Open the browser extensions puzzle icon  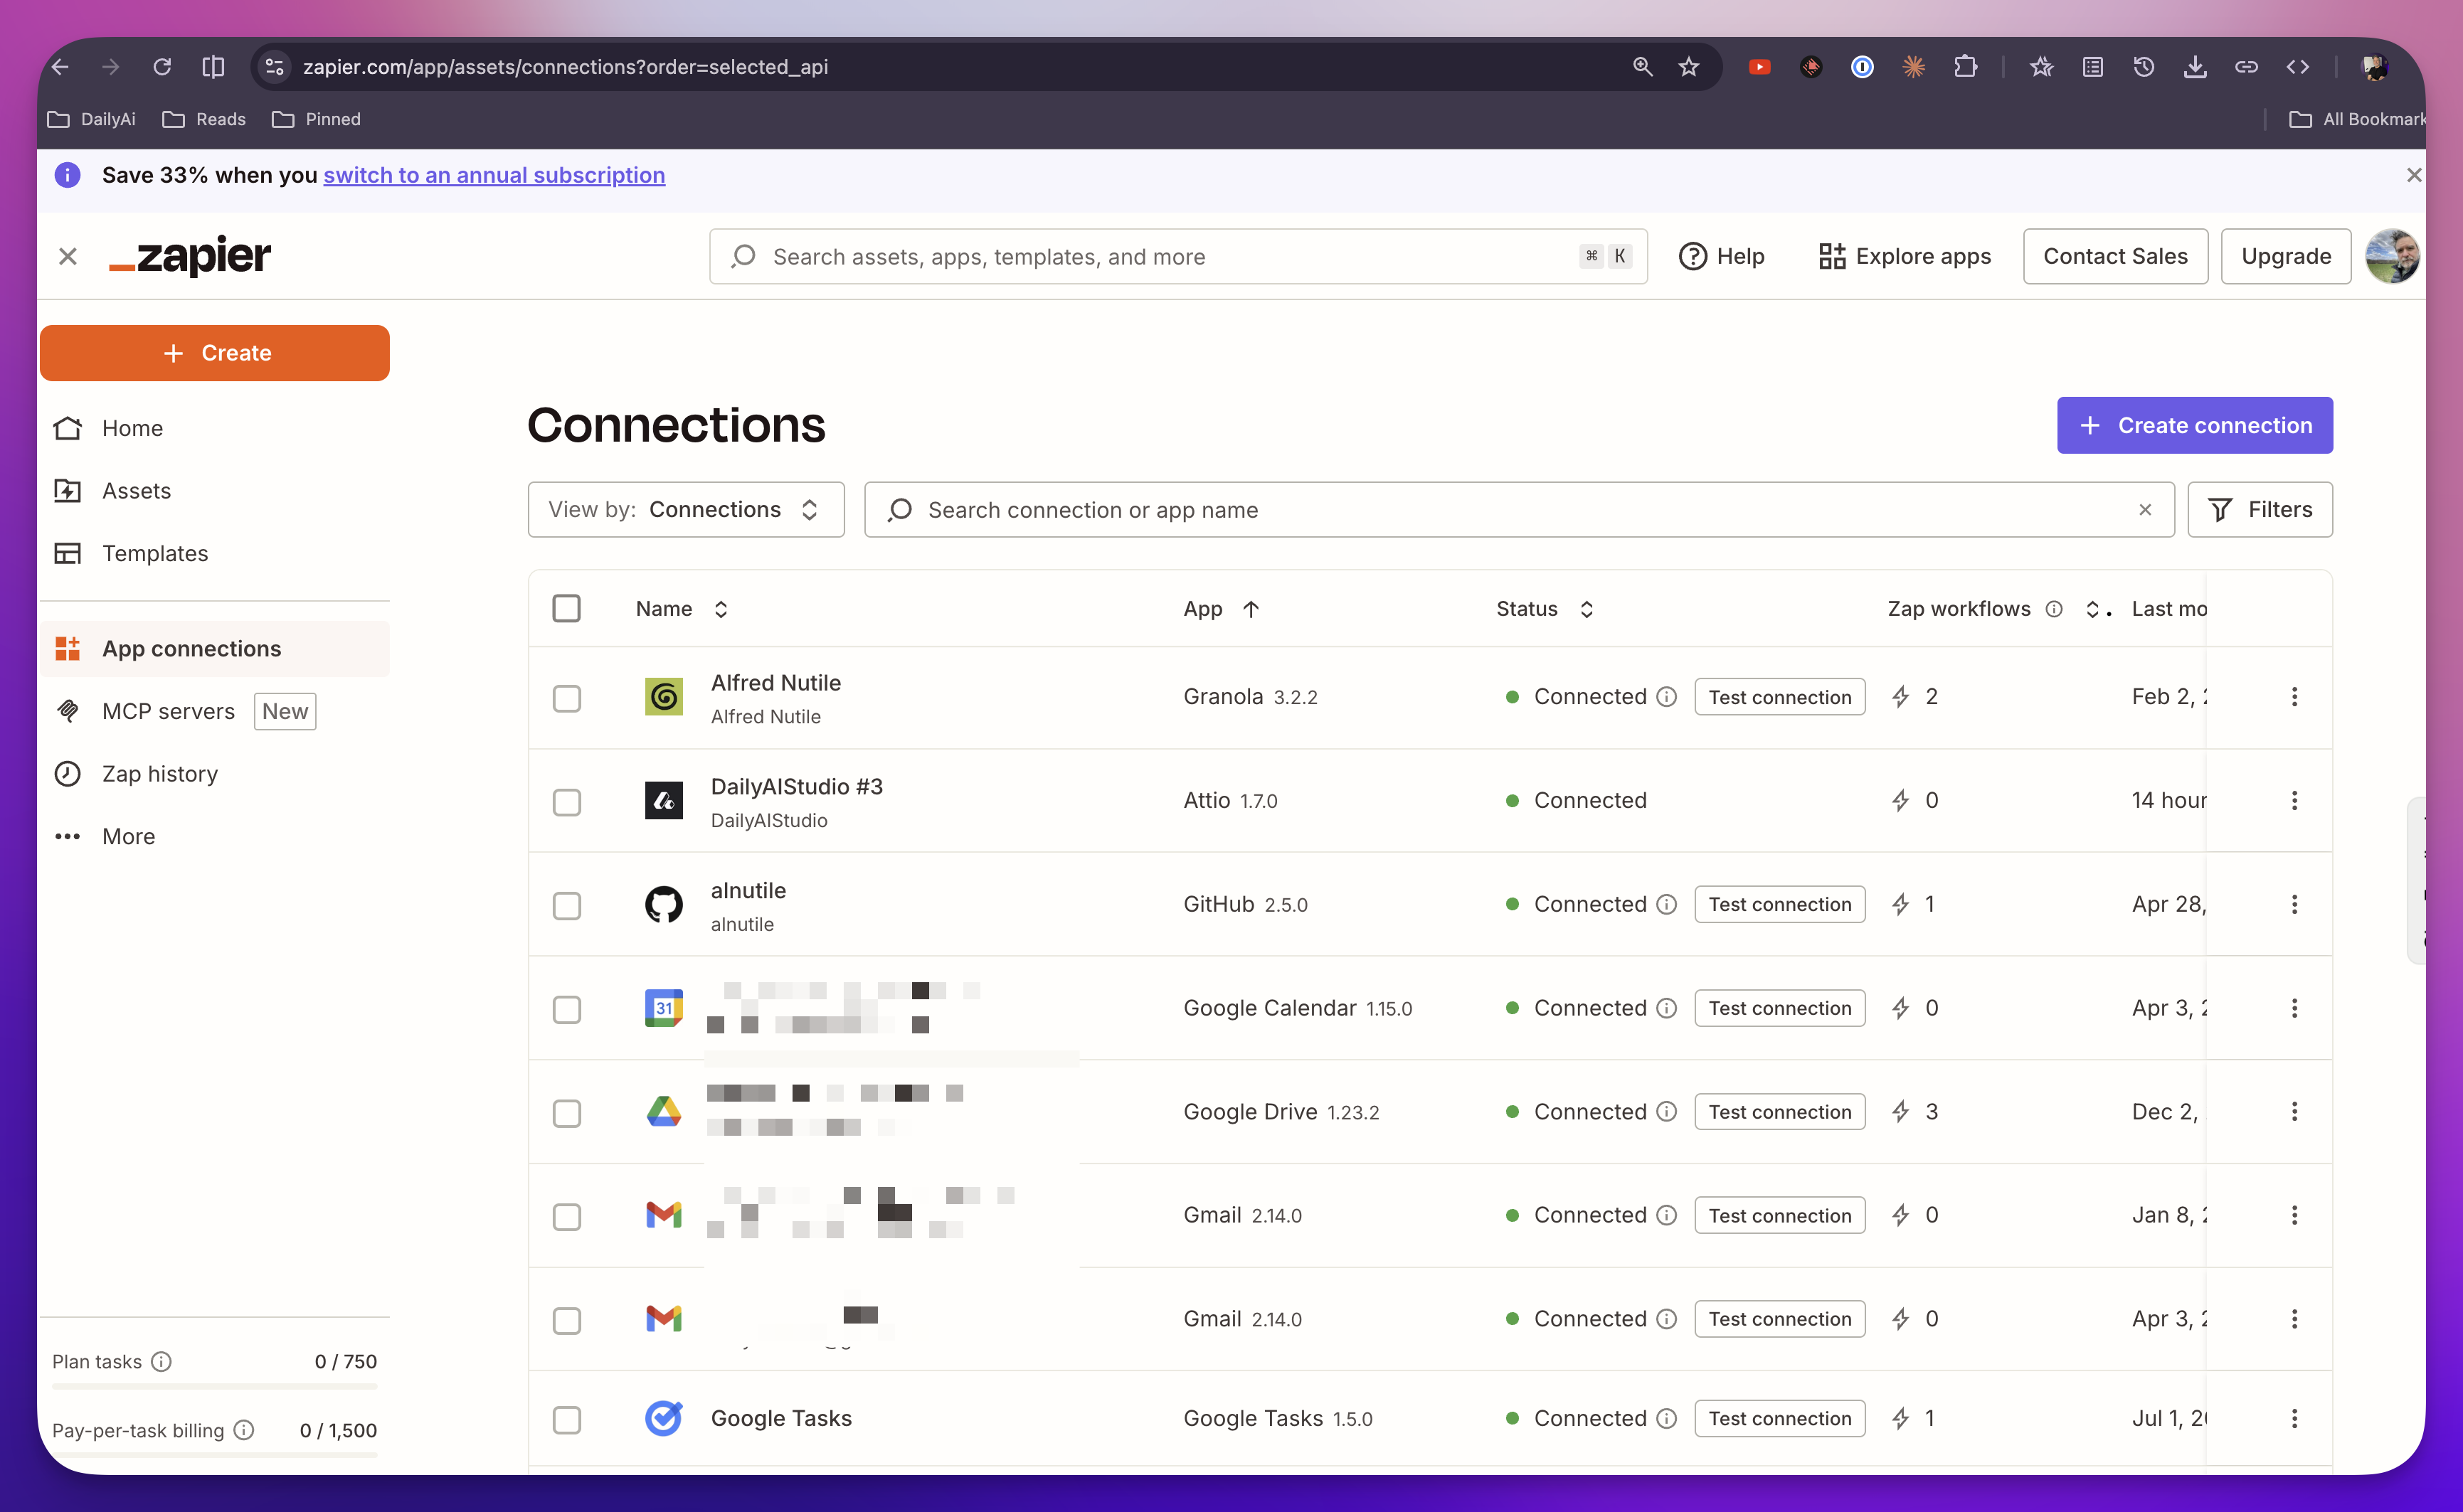[x=1965, y=67]
